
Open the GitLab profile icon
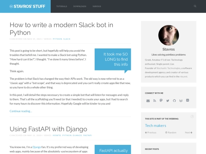(x=181, y=100)
